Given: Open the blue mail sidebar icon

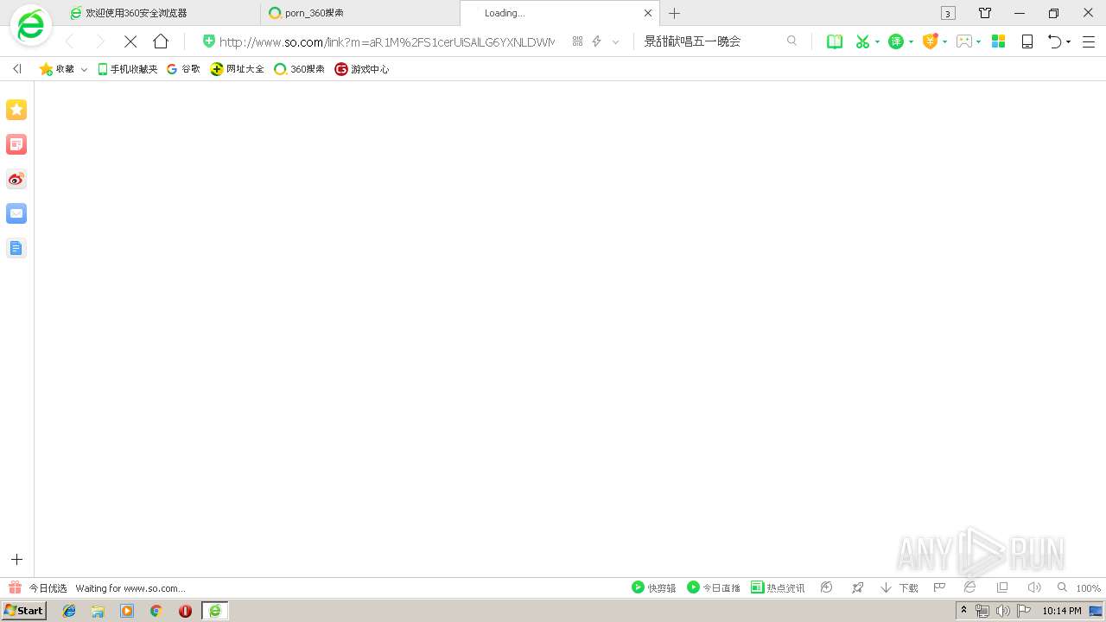Looking at the screenshot, I should tap(16, 213).
